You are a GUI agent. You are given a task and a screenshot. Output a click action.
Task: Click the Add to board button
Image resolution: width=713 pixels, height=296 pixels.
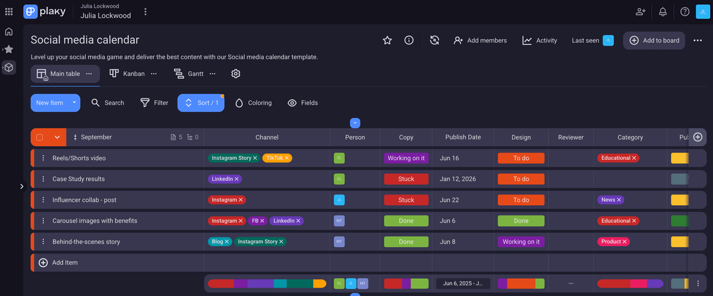pyautogui.click(x=654, y=40)
